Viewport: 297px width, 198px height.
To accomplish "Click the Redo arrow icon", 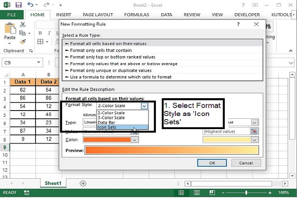I will [x=46, y=5].
